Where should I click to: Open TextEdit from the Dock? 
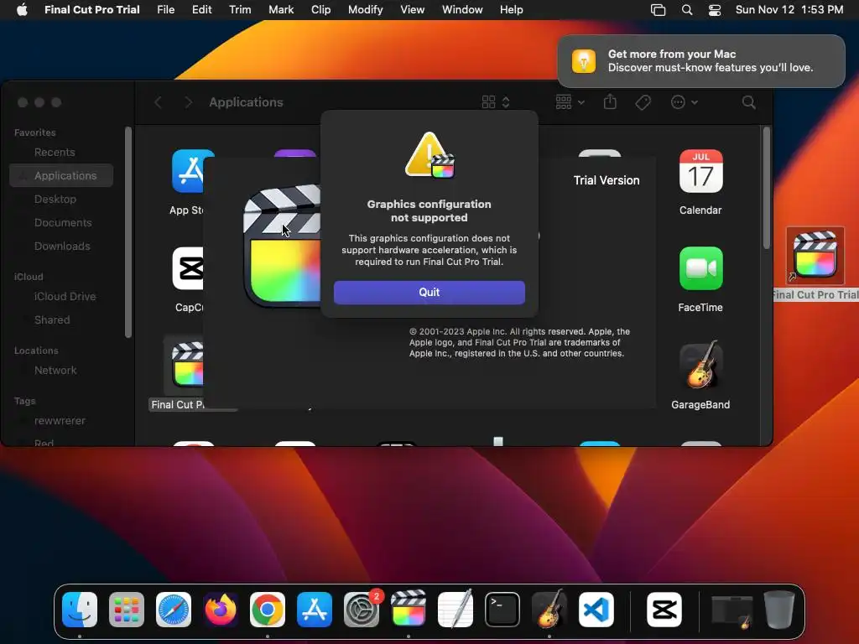pos(456,609)
